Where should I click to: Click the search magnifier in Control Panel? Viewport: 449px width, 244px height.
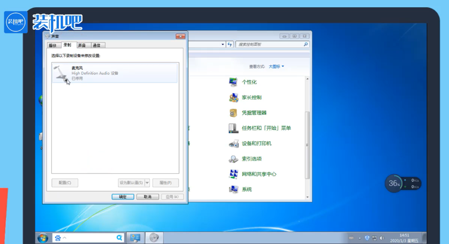pyautogui.click(x=306, y=45)
